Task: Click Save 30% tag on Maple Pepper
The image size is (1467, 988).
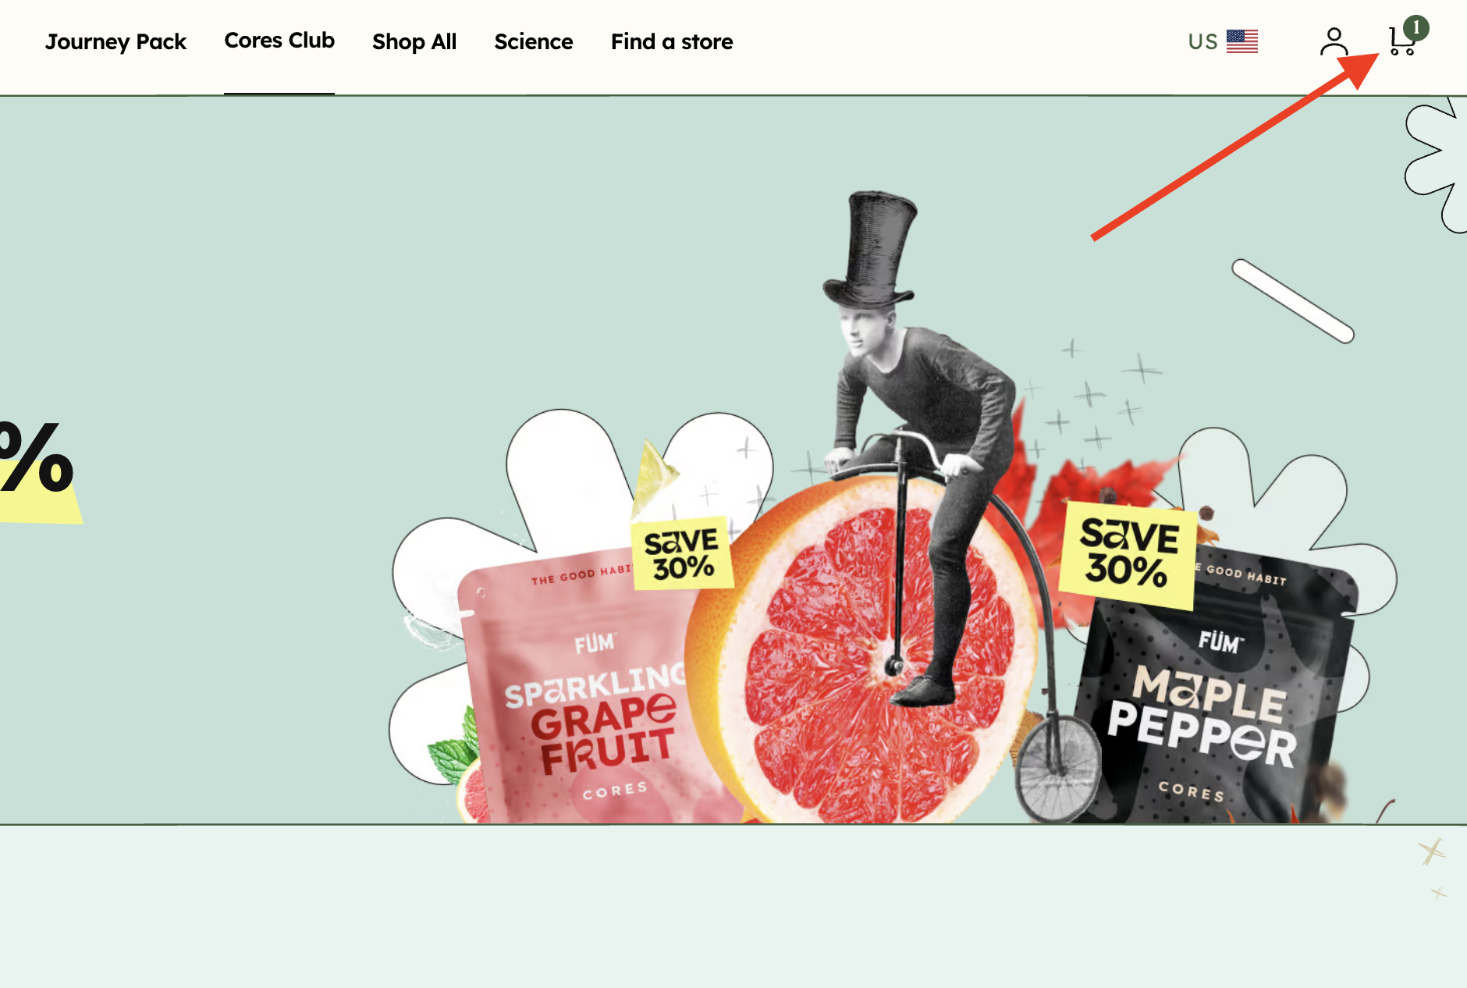Action: pos(1128,556)
